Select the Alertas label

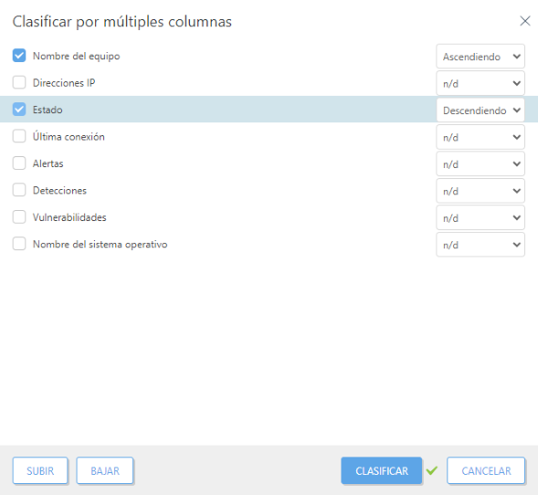[x=48, y=163]
